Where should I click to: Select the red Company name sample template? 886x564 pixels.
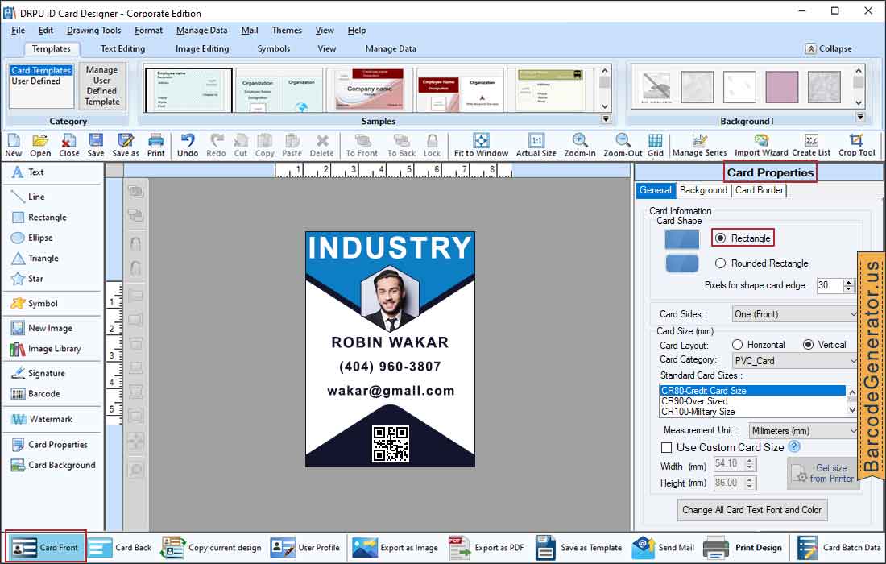coord(370,89)
